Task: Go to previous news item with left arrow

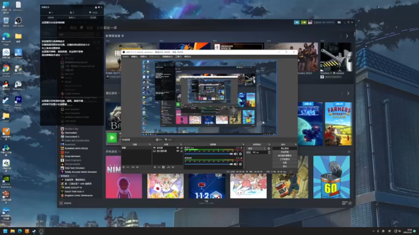Action: click(341, 36)
